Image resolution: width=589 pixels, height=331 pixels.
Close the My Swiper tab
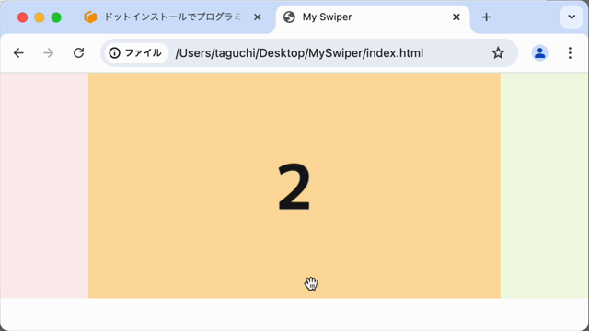coord(456,17)
